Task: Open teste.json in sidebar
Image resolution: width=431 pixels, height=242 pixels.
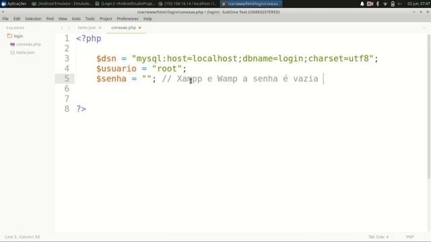Action: pyautogui.click(x=26, y=52)
